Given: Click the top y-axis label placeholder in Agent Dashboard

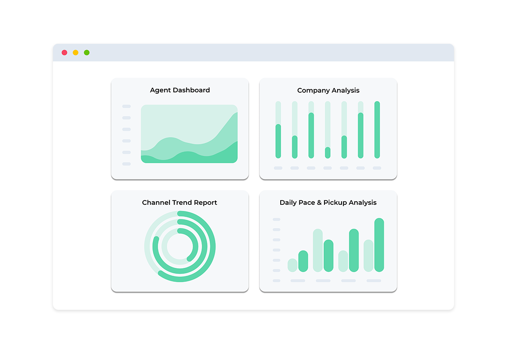Looking at the screenshot, I should point(127,106).
